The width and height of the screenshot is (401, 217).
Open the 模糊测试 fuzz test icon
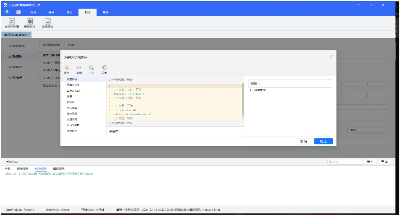[29, 22]
